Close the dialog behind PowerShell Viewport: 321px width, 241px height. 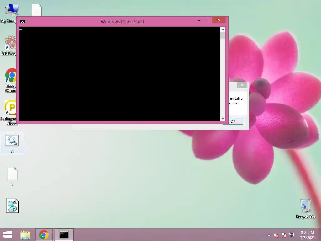pyautogui.click(x=242, y=85)
